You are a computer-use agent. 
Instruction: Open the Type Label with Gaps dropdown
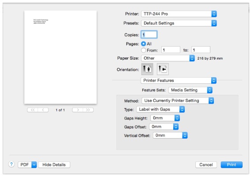[x=160, y=109]
